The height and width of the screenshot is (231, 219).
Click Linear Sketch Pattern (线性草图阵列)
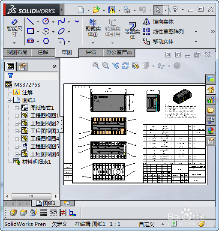(163, 32)
